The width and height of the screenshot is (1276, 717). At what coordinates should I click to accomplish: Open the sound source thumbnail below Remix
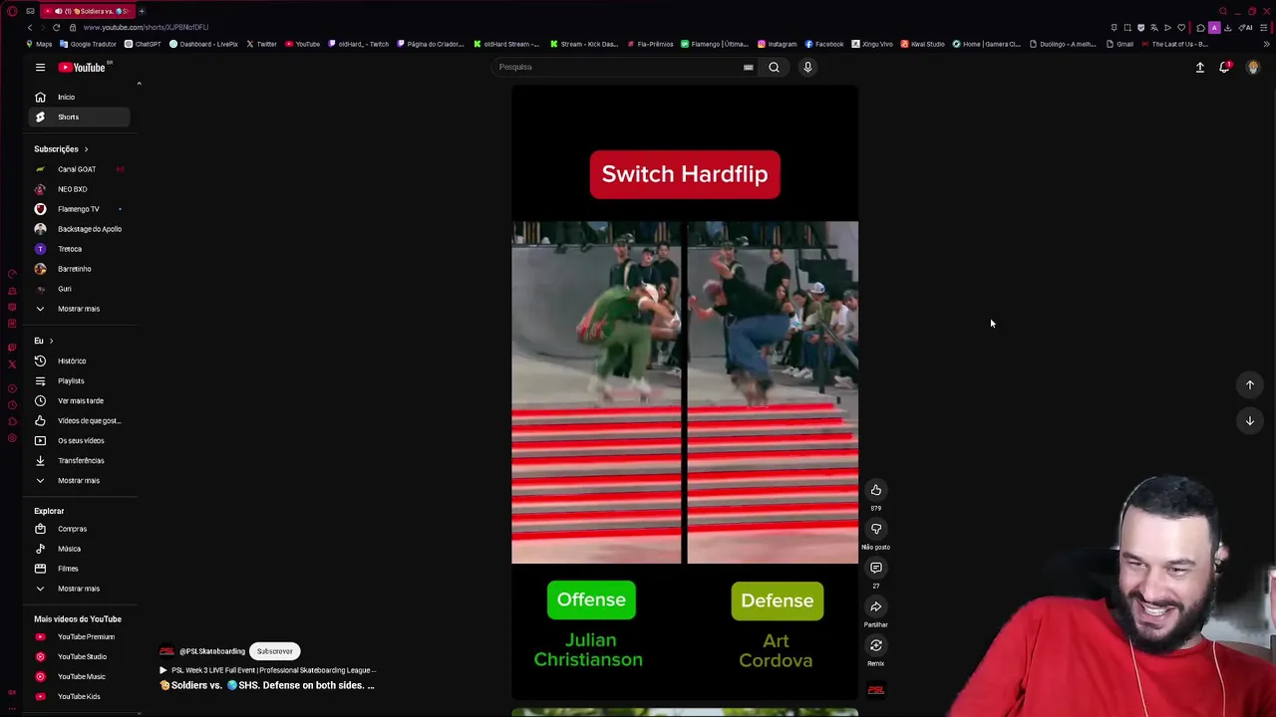click(875, 689)
